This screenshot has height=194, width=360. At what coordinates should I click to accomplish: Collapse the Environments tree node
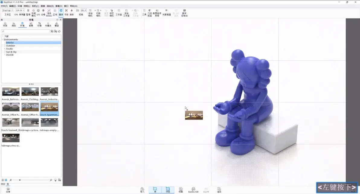tap(2, 40)
